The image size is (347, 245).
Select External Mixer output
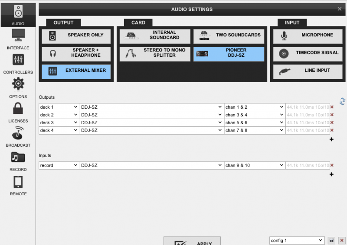(x=76, y=71)
